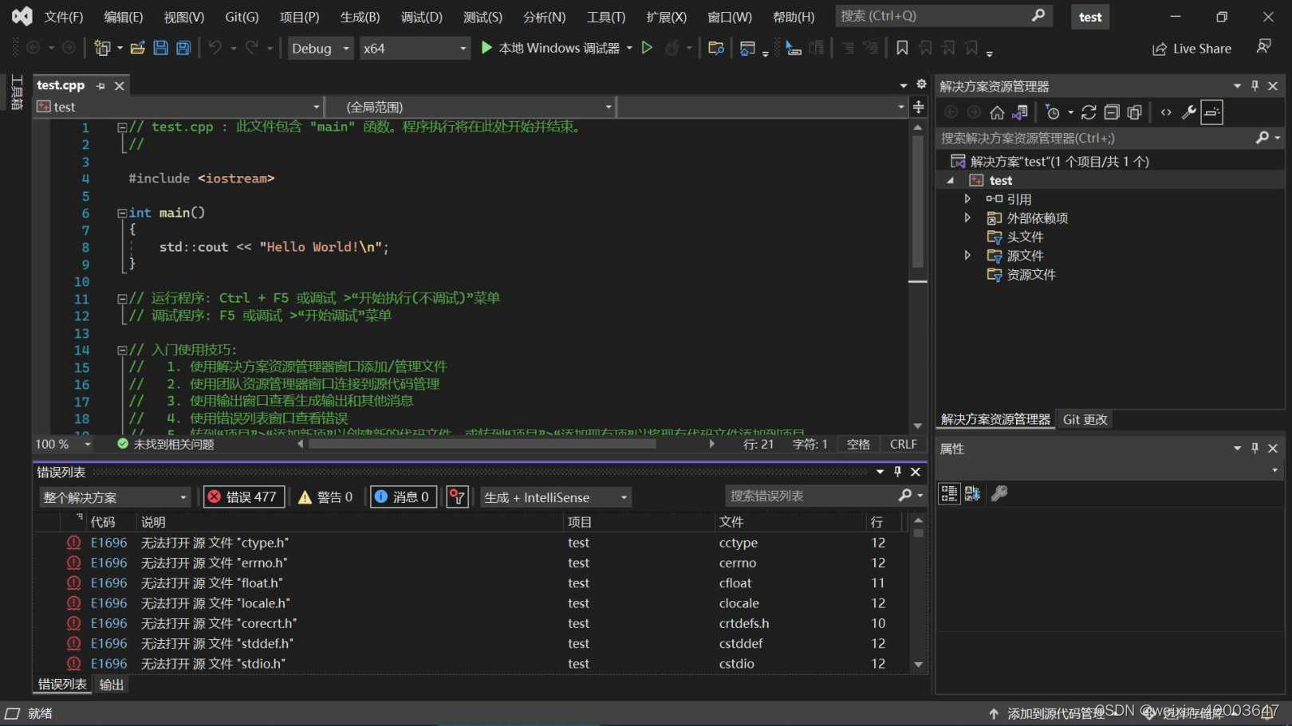Refresh the Solution Explorer tree
1292x726 pixels.
coord(1088,112)
